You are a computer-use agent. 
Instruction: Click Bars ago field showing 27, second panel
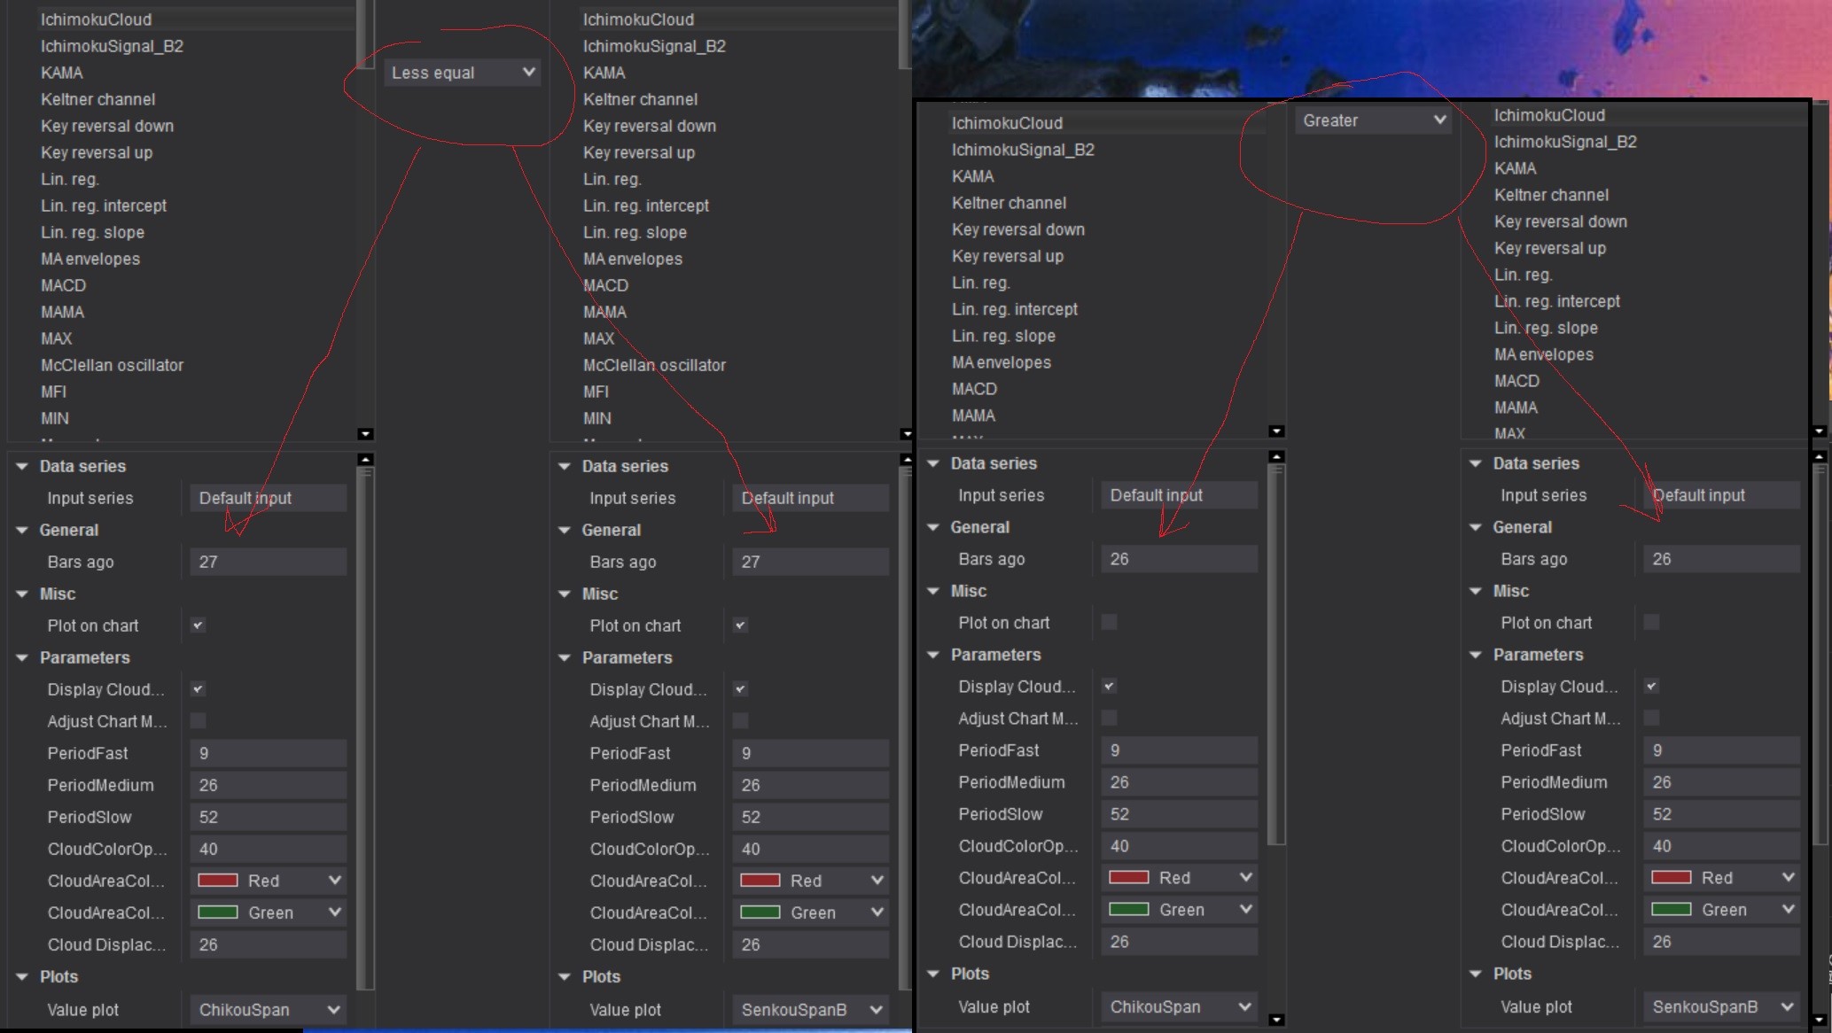(810, 562)
